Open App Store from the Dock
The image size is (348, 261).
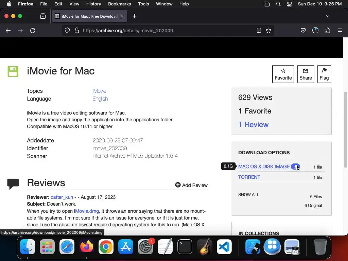click(x=126, y=247)
